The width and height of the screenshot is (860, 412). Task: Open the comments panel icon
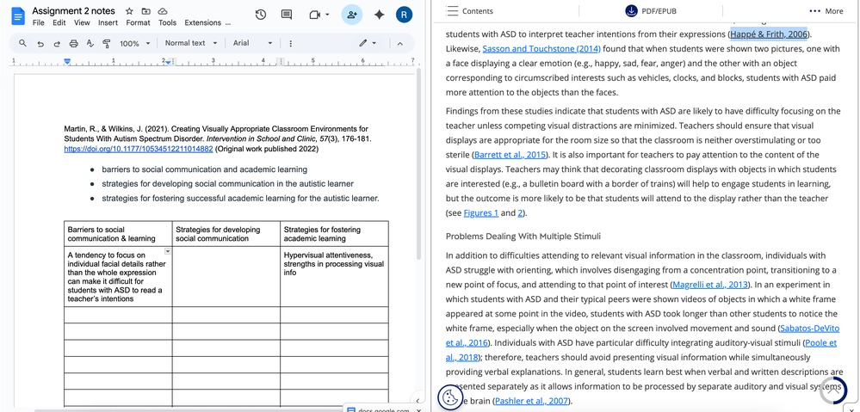[x=287, y=15]
